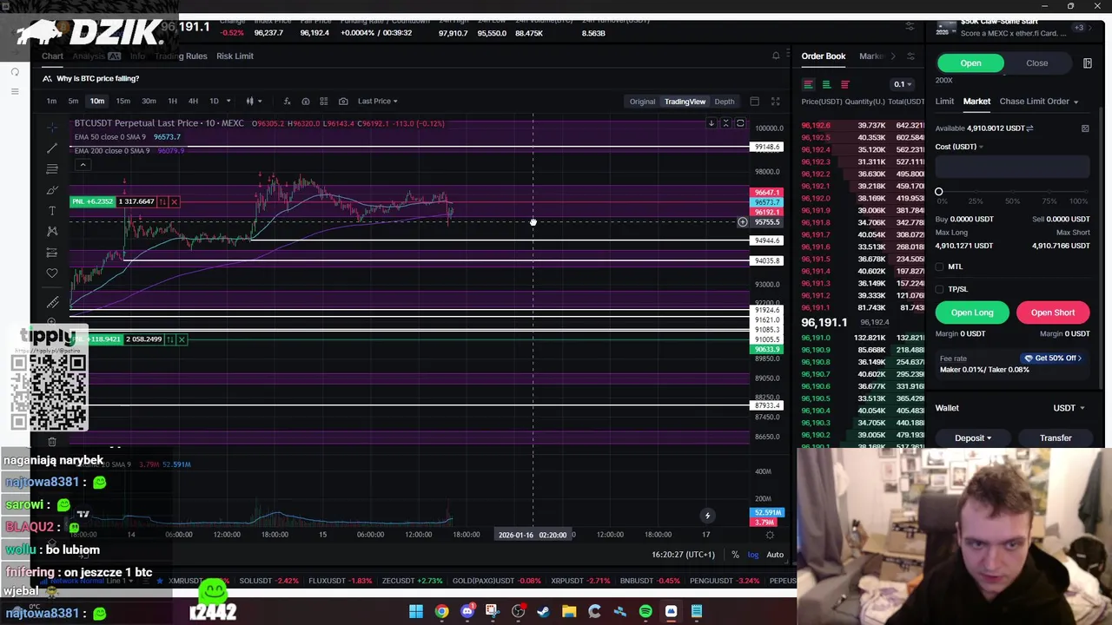
Task: Toggle the chart layout panel icon
Action: [x=754, y=102]
